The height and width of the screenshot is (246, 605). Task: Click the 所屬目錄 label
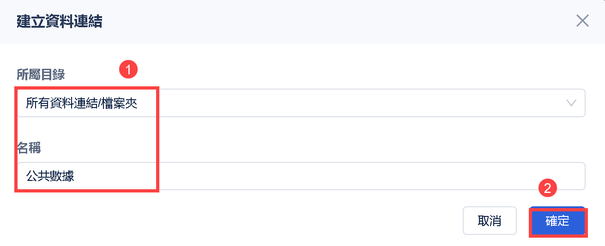[x=41, y=75]
